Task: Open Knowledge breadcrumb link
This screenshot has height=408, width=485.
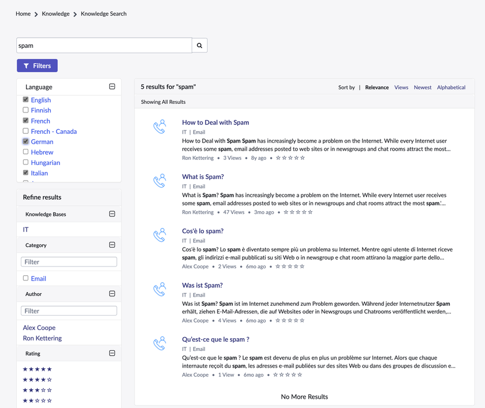Action: click(x=55, y=14)
